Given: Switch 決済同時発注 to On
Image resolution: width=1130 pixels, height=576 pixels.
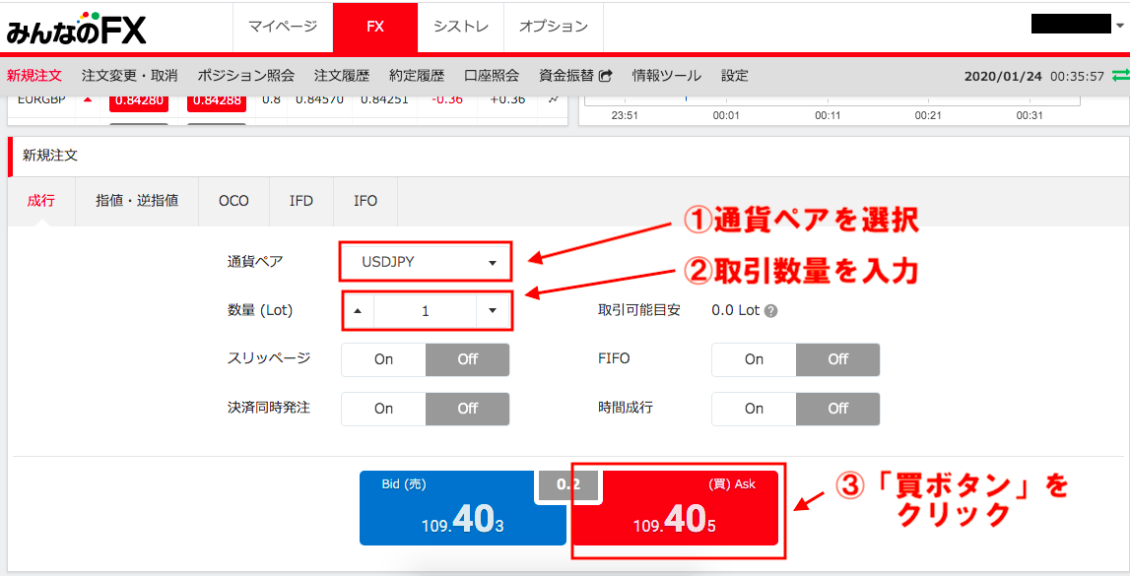Looking at the screenshot, I should pyautogui.click(x=383, y=409).
